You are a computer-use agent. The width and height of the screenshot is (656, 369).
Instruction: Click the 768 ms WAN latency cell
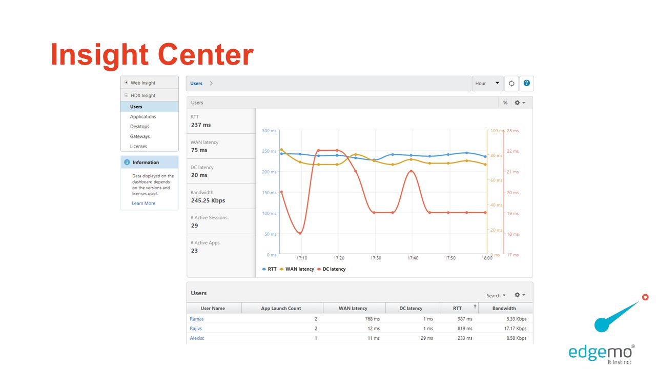(x=372, y=319)
